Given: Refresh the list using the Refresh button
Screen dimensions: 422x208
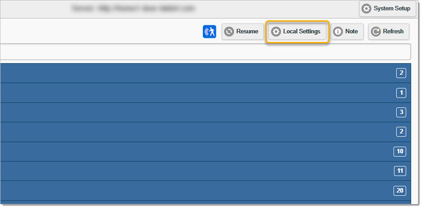Looking at the screenshot, I should [389, 32].
